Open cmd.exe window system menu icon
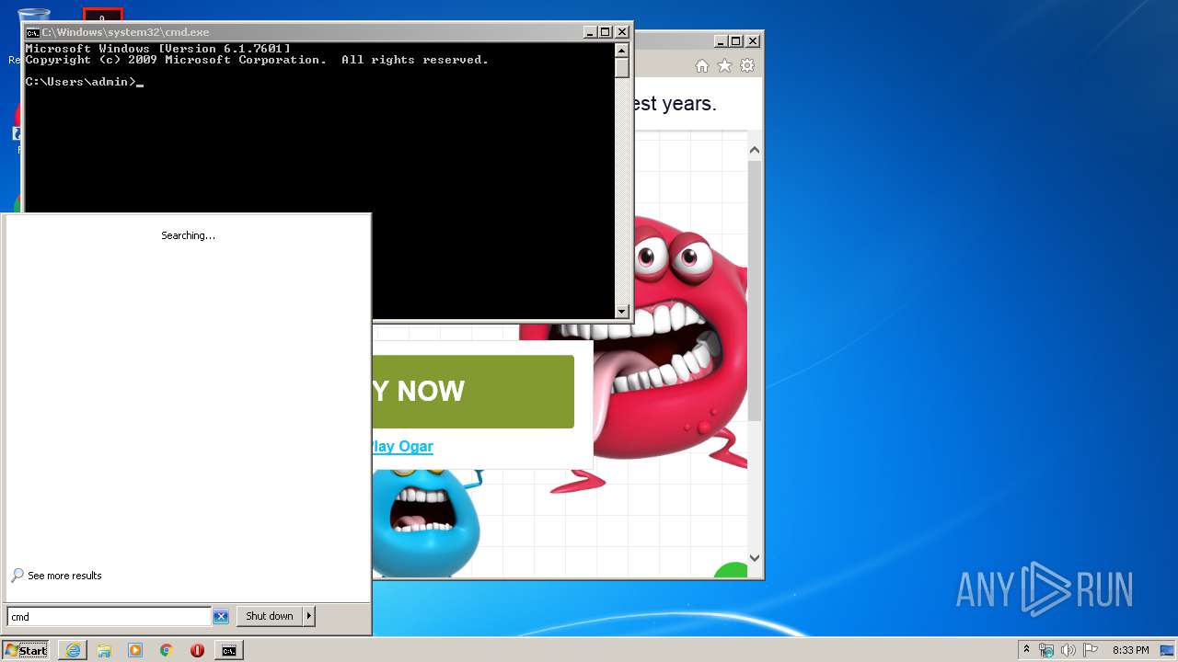Image resolution: width=1178 pixels, height=662 pixels. click(x=32, y=32)
